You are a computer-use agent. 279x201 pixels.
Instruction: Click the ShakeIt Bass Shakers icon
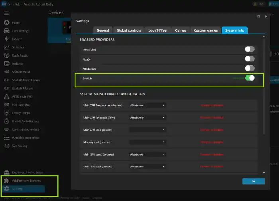coord(7,80)
